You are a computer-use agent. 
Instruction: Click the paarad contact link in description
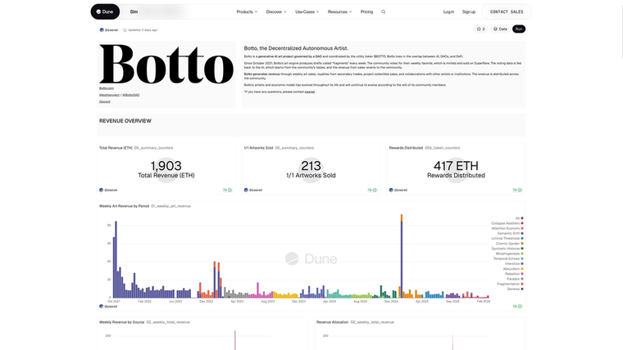pos(310,92)
